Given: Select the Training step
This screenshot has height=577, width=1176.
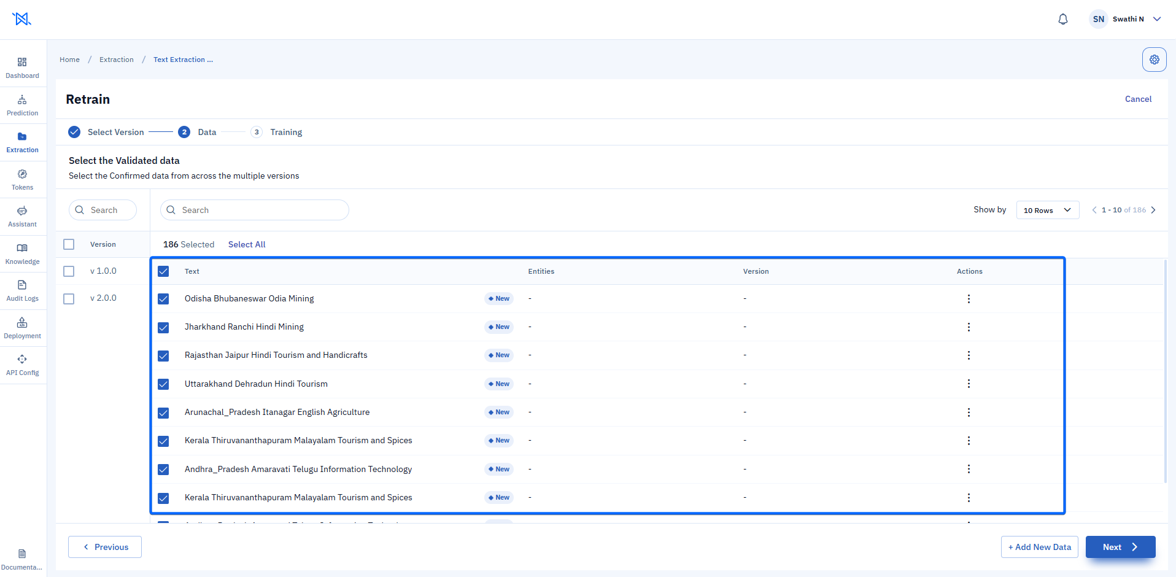Looking at the screenshot, I should pyautogui.click(x=276, y=132).
